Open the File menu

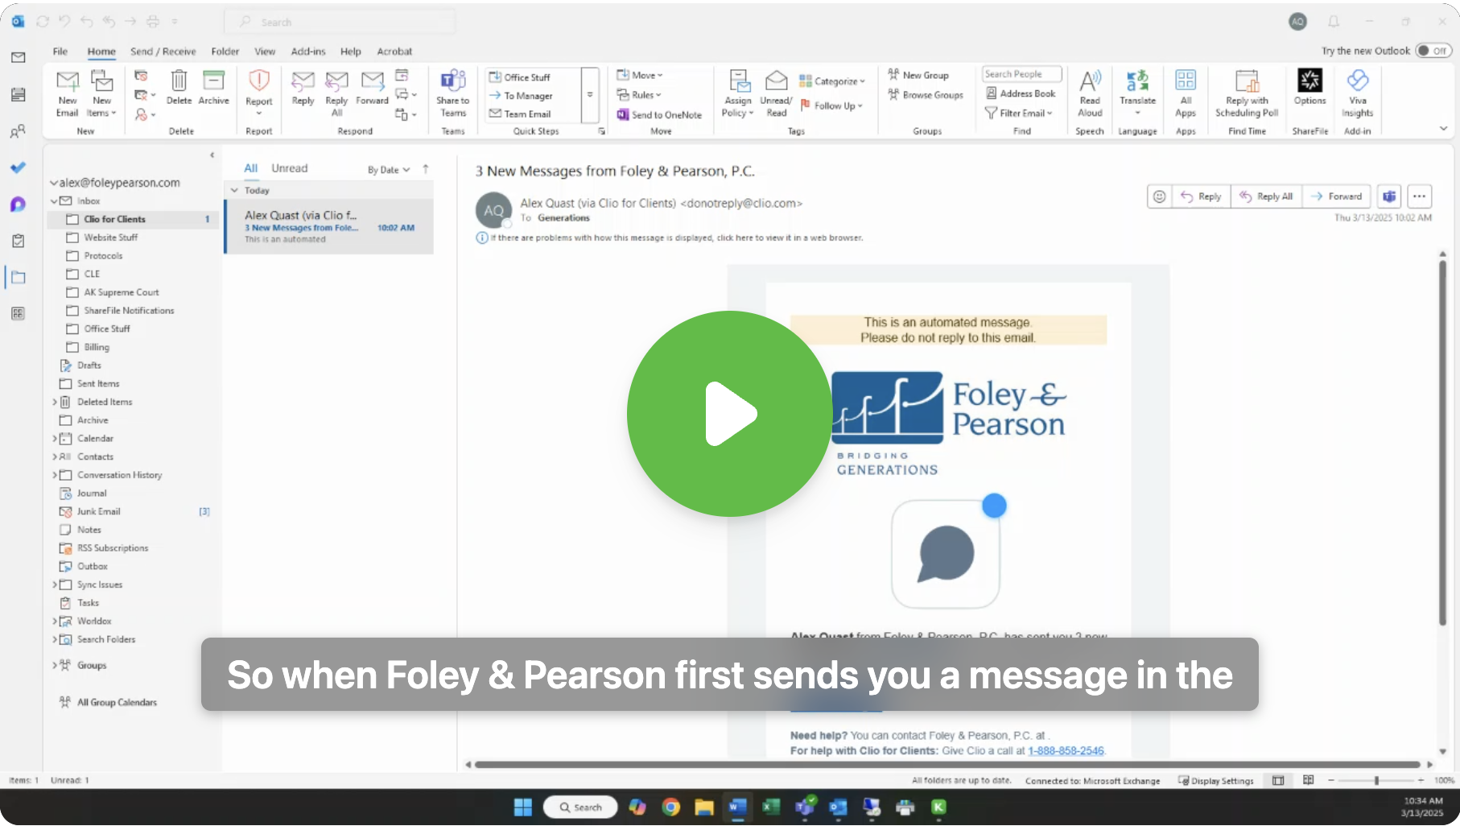(x=60, y=52)
